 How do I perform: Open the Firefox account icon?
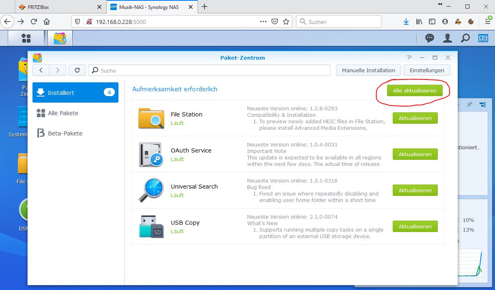click(x=445, y=21)
